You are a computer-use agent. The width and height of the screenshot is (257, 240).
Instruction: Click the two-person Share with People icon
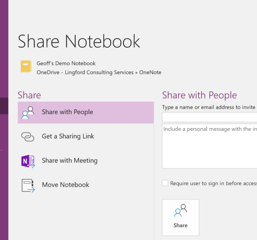pos(28,112)
